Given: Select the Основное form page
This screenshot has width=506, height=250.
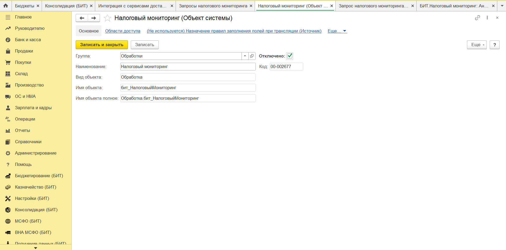Looking at the screenshot, I should coord(89,31).
